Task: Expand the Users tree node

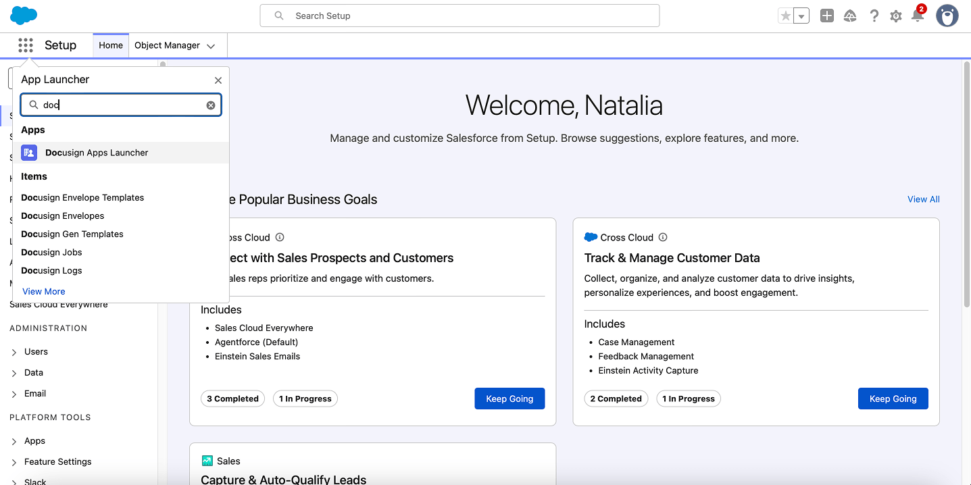Action: click(14, 352)
